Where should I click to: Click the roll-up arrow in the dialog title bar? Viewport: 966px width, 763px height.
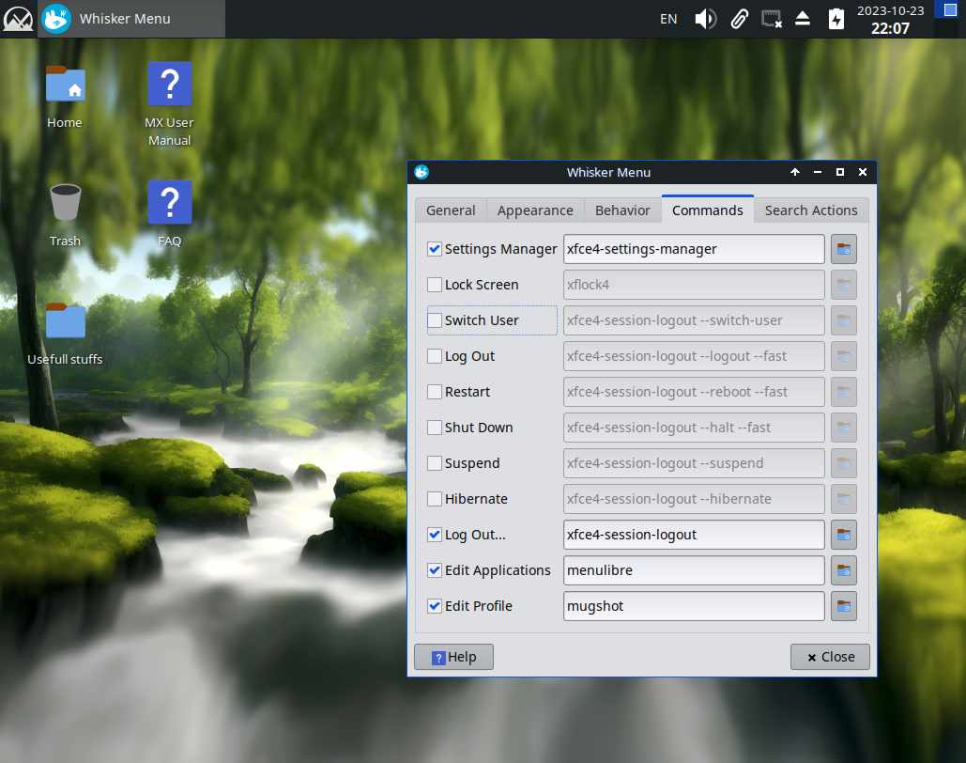795,172
